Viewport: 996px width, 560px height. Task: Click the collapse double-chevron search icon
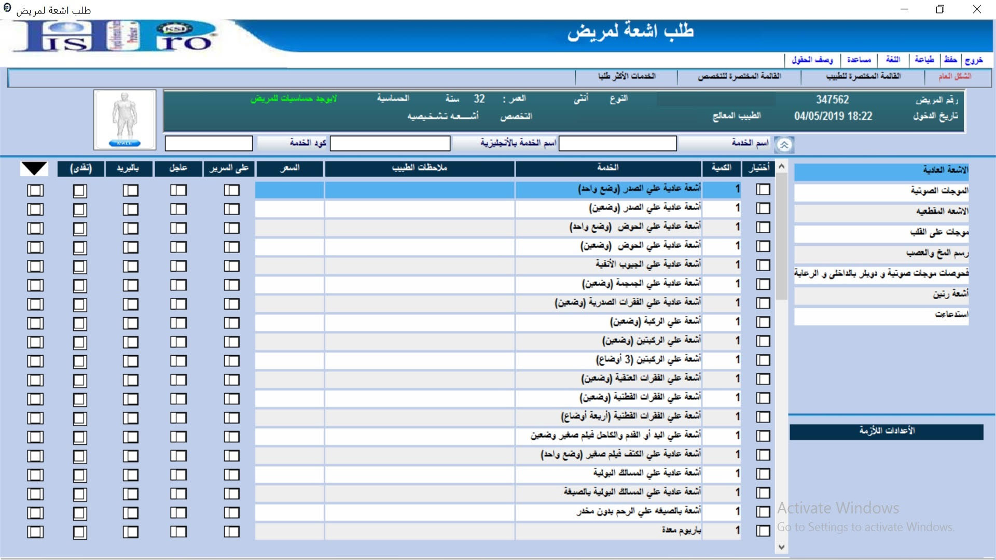[x=784, y=145]
